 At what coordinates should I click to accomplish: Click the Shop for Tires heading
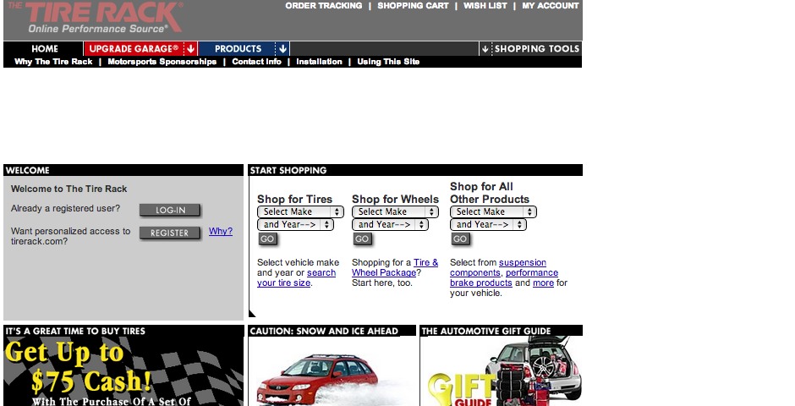pyautogui.click(x=294, y=200)
